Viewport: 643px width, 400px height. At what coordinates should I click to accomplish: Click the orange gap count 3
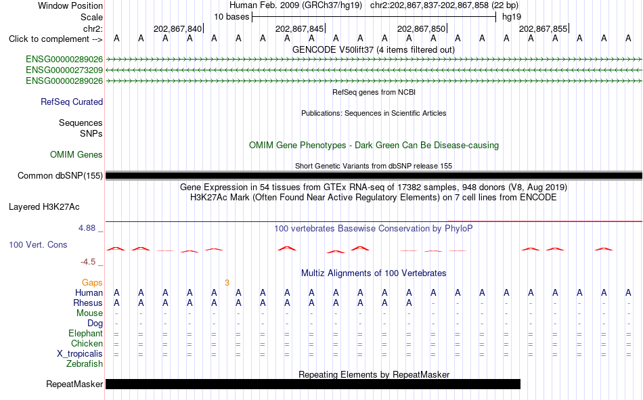(x=227, y=283)
